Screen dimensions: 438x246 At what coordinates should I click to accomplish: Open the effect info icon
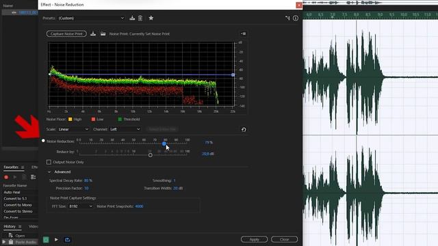[x=296, y=18]
